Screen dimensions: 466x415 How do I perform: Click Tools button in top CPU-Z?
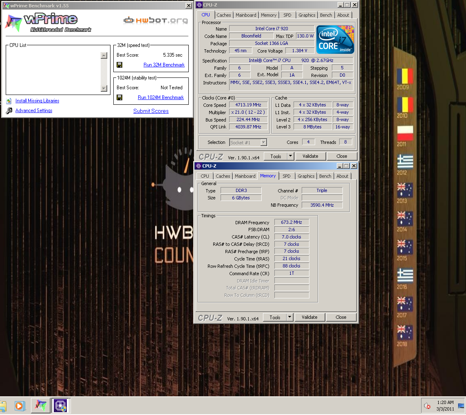tap(276, 156)
